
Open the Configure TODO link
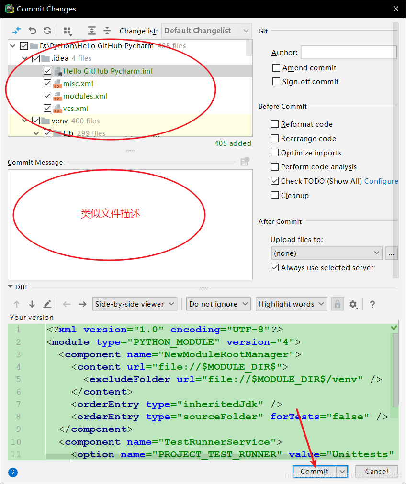point(381,181)
